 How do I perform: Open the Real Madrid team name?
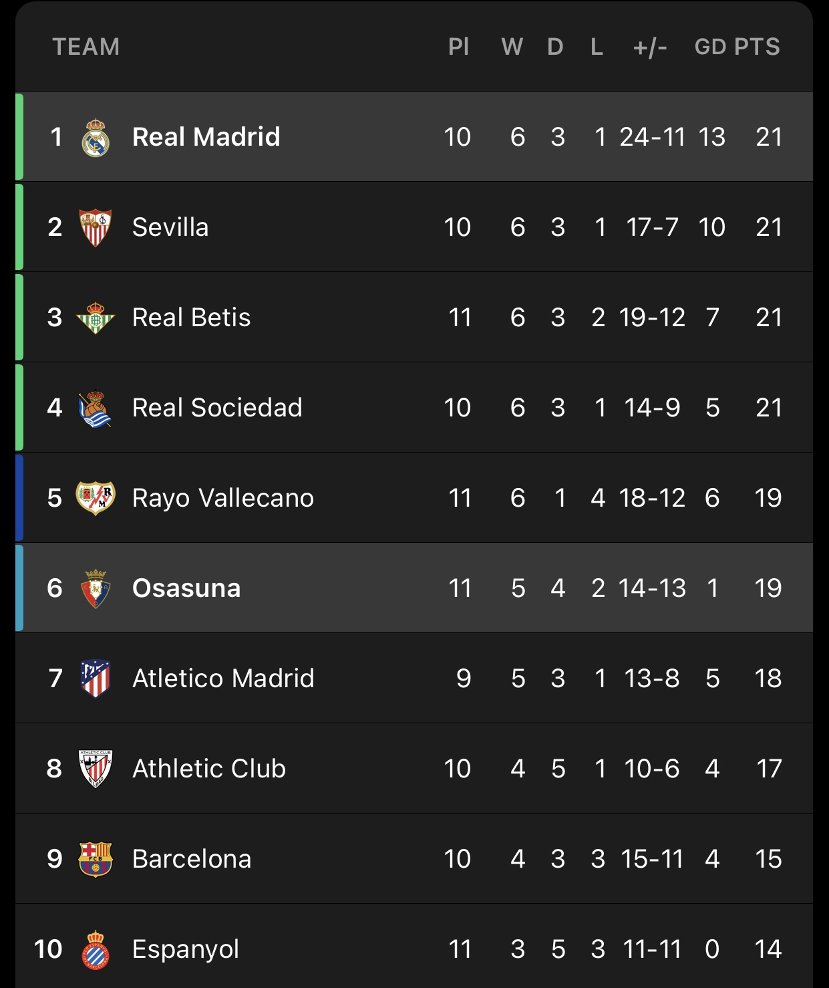[206, 136]
